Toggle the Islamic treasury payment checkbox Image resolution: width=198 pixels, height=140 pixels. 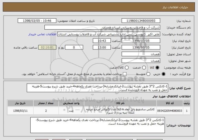tap(125, 74)
